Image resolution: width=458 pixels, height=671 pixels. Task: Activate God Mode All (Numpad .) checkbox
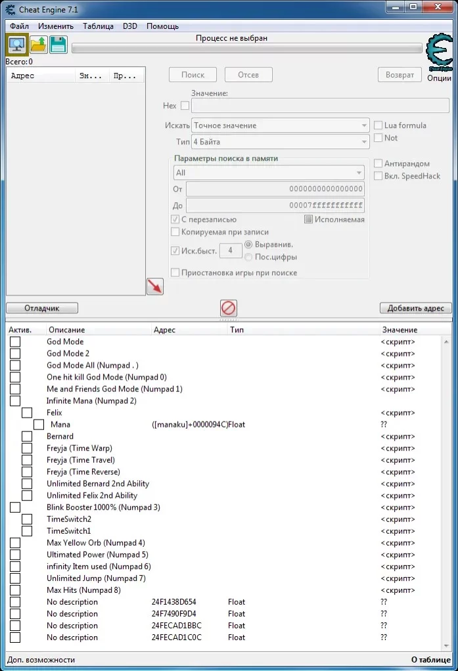point(15,365)
